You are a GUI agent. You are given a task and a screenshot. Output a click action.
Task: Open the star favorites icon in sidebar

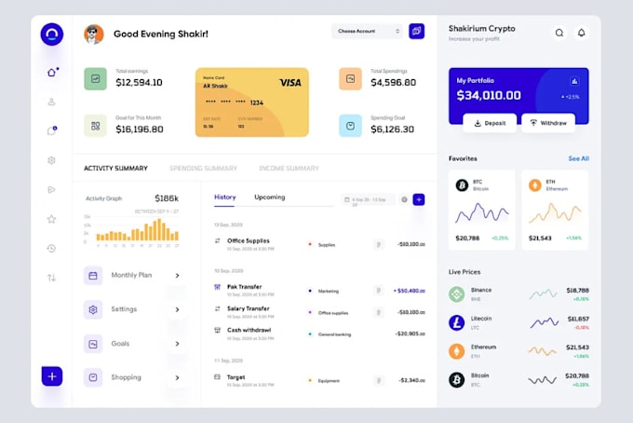click(51, 219)
